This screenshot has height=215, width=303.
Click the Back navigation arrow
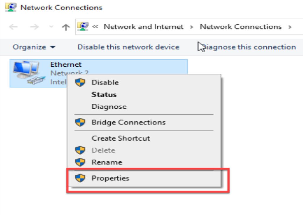[x=13, y=27]
